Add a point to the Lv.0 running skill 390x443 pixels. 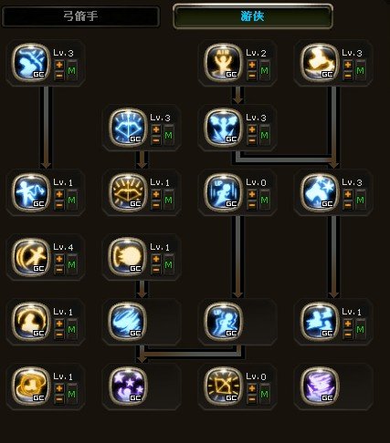click(252, 194)
